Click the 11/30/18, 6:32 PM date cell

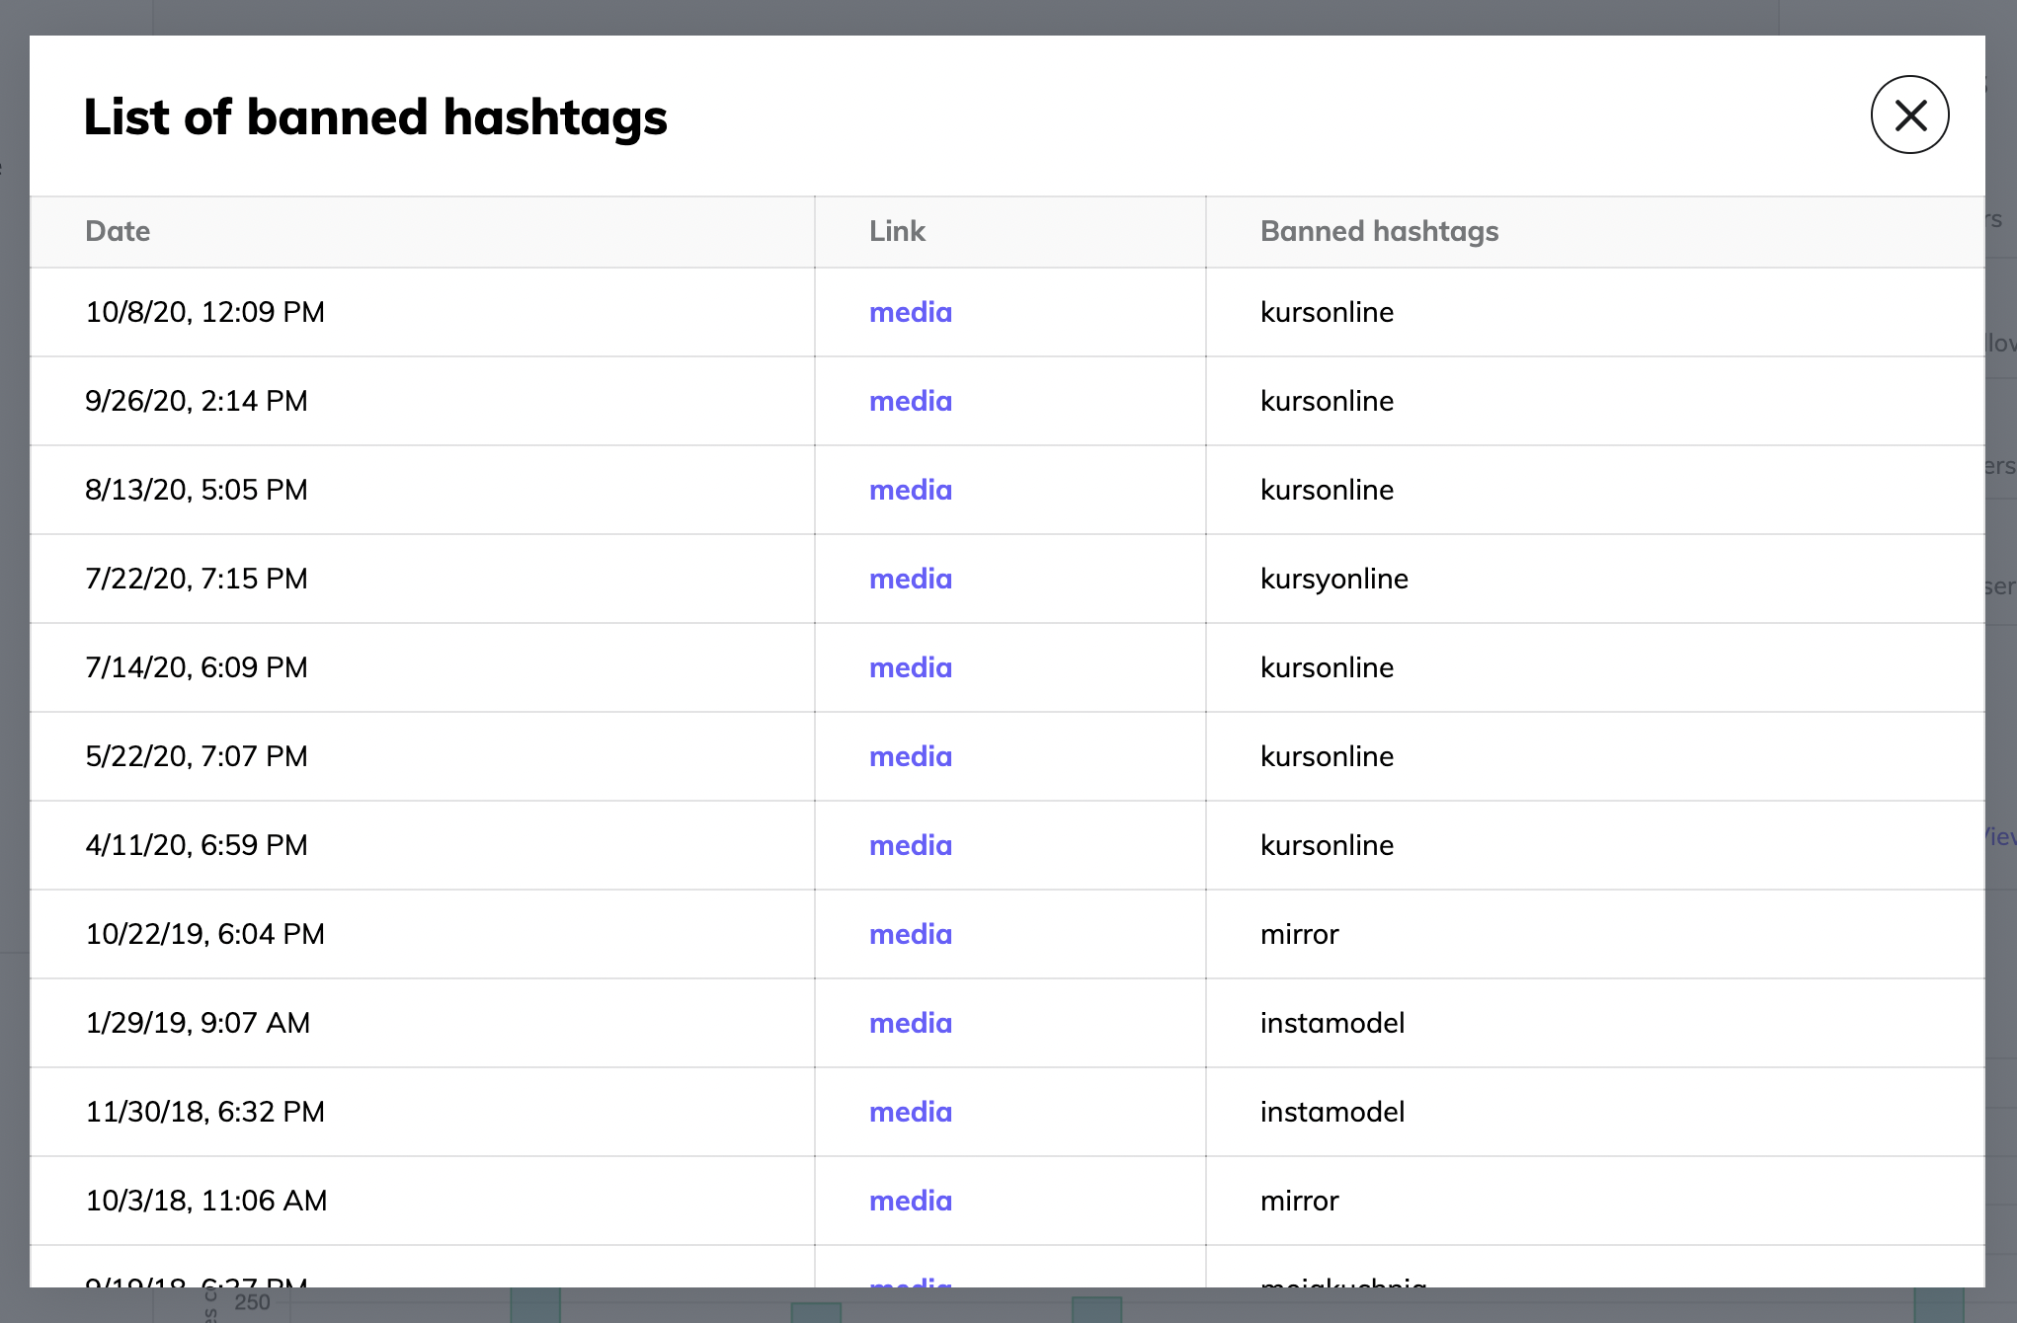[x=204, y=1112]
